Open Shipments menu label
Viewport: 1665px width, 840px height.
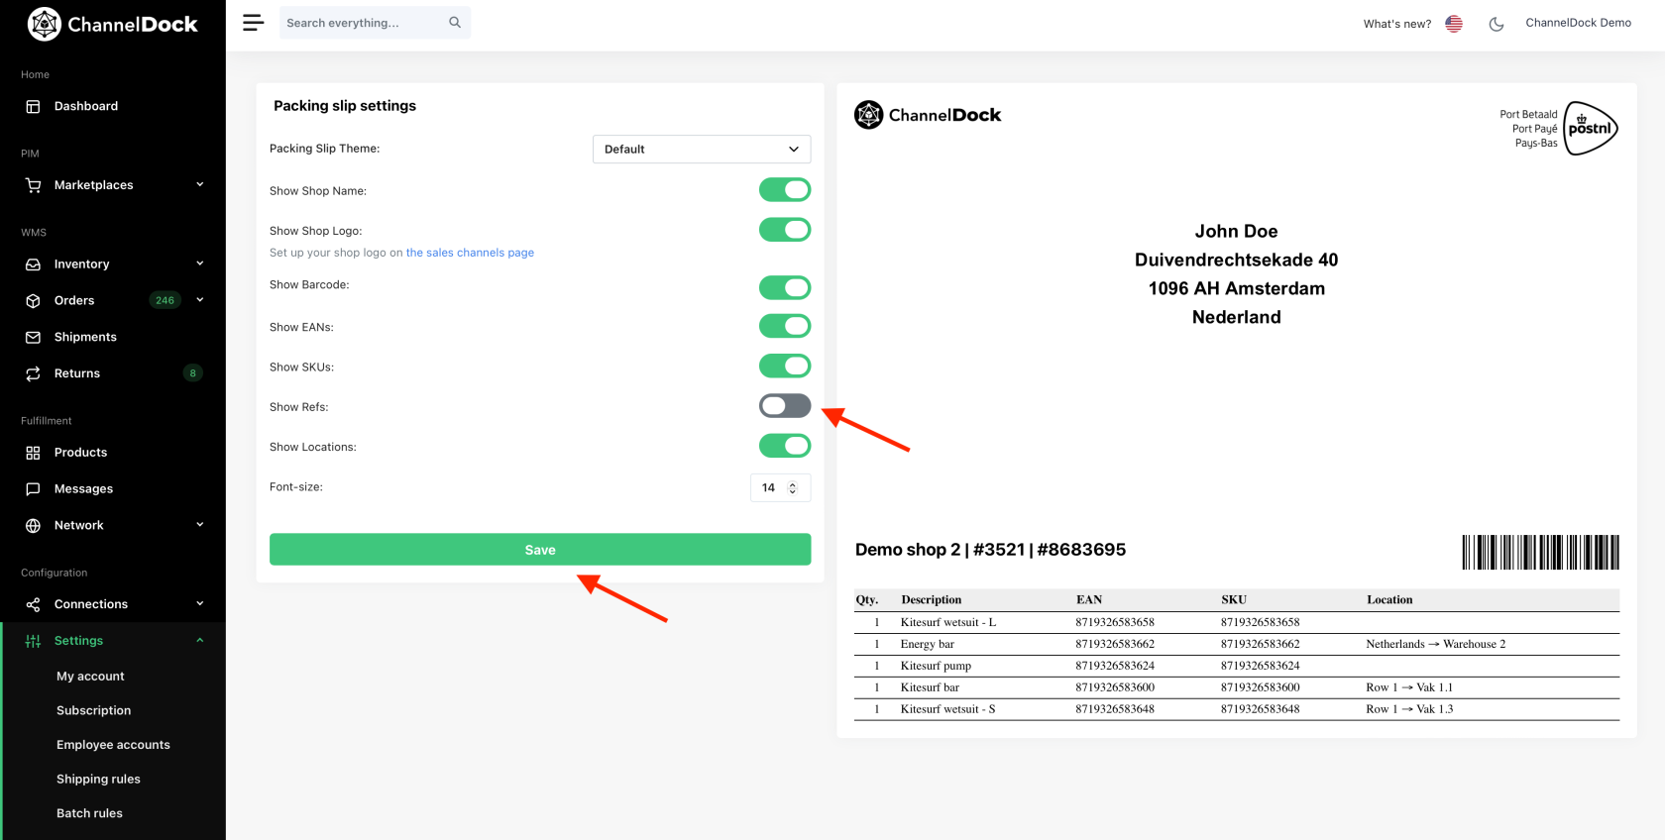85,337
